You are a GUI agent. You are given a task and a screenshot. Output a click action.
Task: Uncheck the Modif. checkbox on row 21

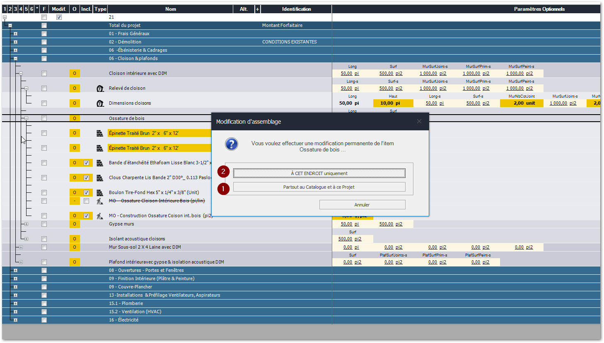pyautogui.click(x=59, y=17)
